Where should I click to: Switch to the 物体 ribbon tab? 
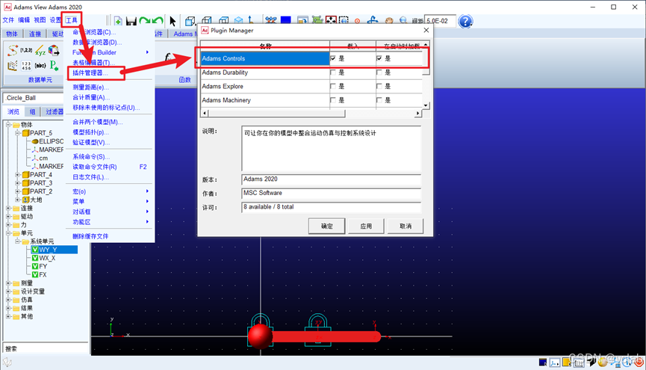[11, 34]
